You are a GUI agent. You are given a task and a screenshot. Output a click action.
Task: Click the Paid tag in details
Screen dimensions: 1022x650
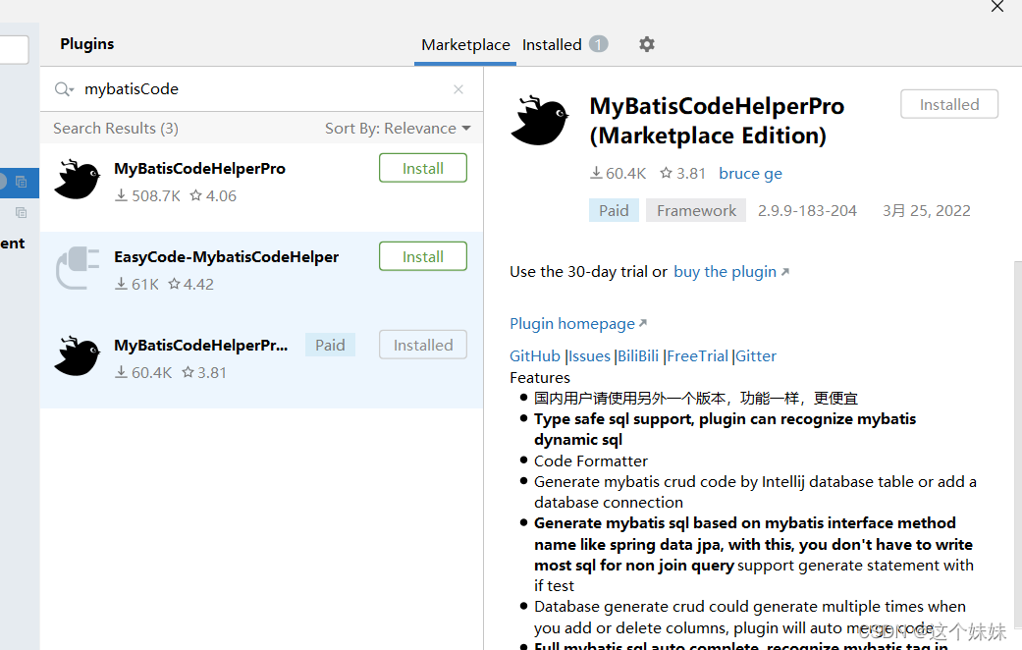(x=614, y=210)
